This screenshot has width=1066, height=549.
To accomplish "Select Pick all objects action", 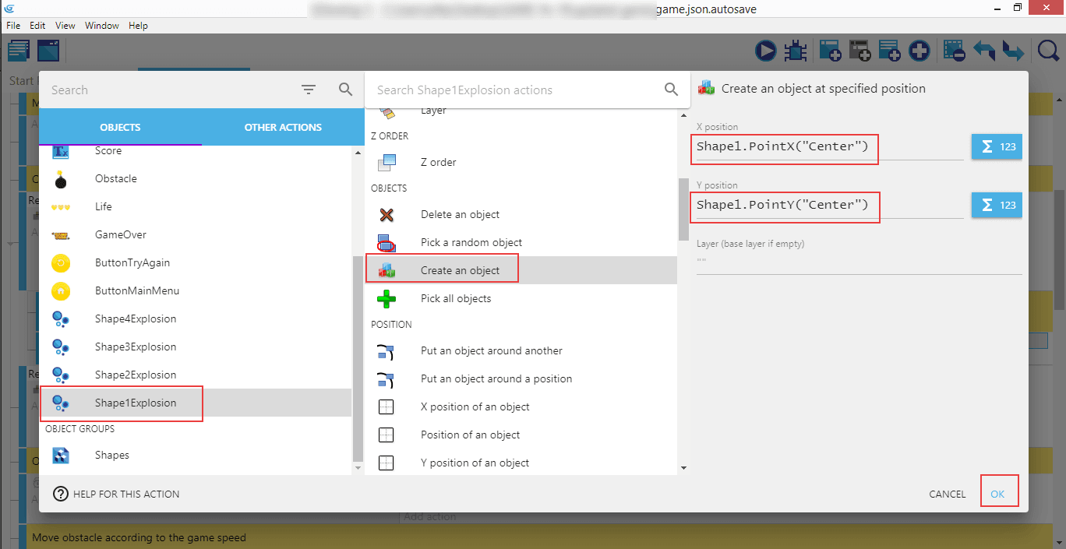I will tap(456, 298).
